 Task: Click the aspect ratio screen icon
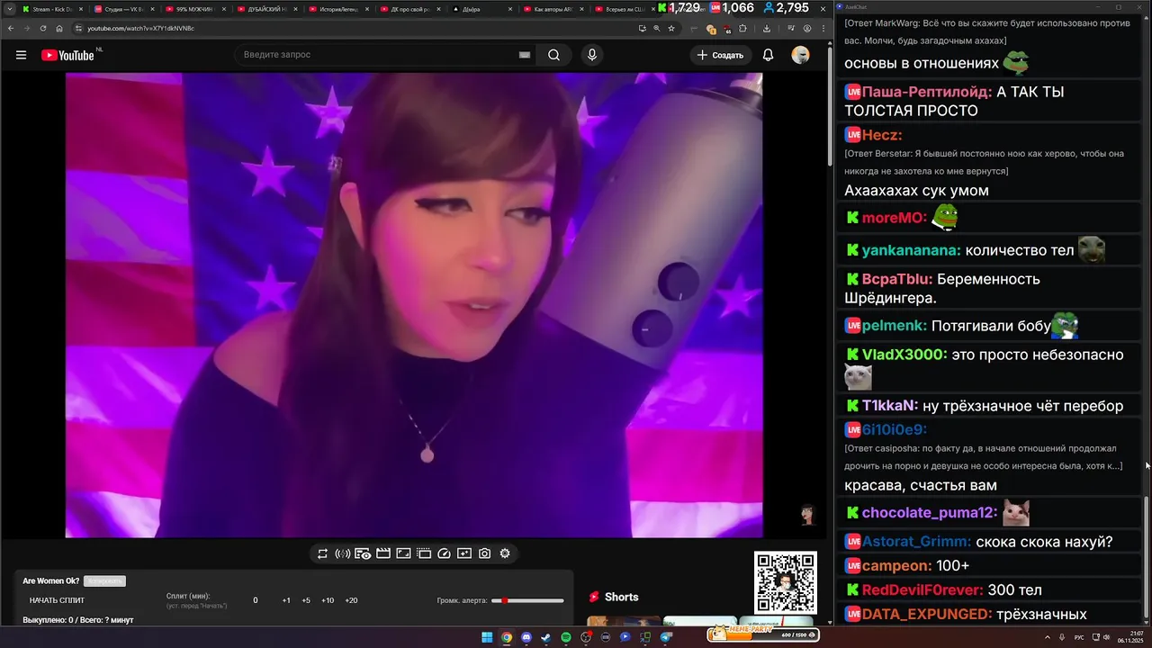(403, 553)
